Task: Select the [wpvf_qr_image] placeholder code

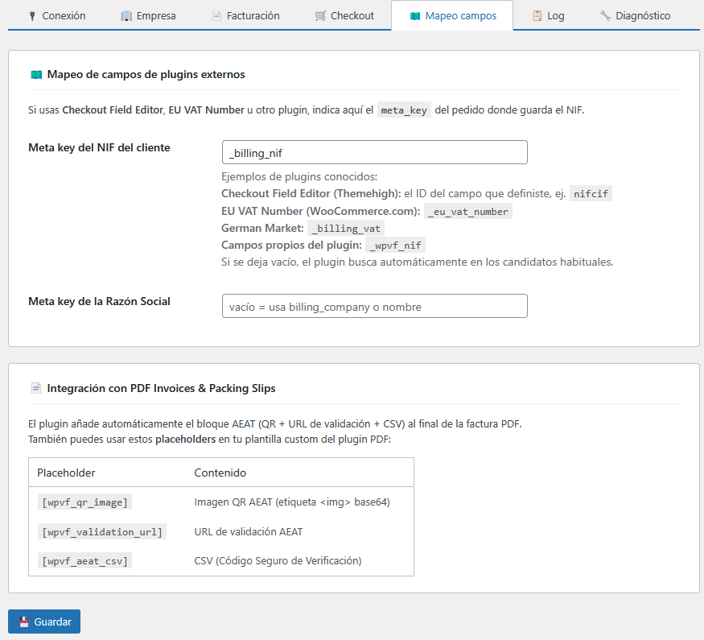Action: click(84, 502)
